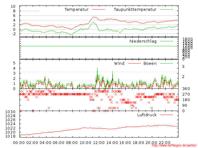198x148 pixels.
Task: Click the 00:00 time axis label
Action: click(x=19, y=143)
